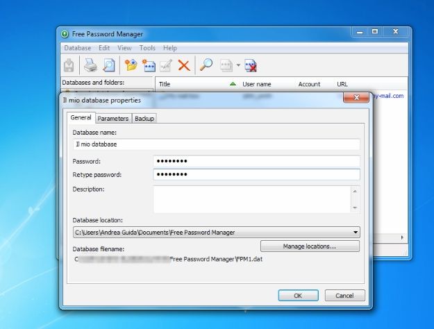Click inside the Description text area
This screenshot has width=434, height=329.
click(x=252, y=199)
